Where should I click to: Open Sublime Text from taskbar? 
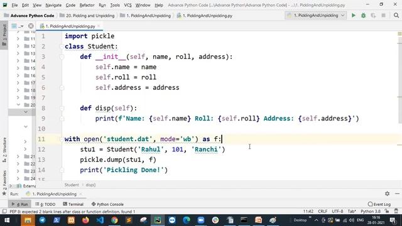point(129,220)
